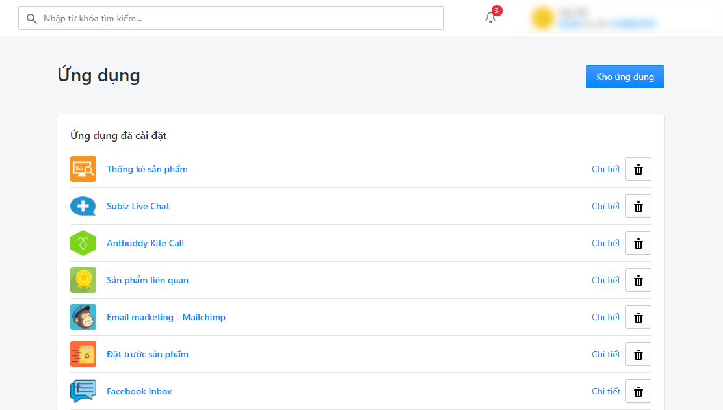
Task: Open Chi tiết for Email marketing - Mailchimp
Action: point(605,317)
